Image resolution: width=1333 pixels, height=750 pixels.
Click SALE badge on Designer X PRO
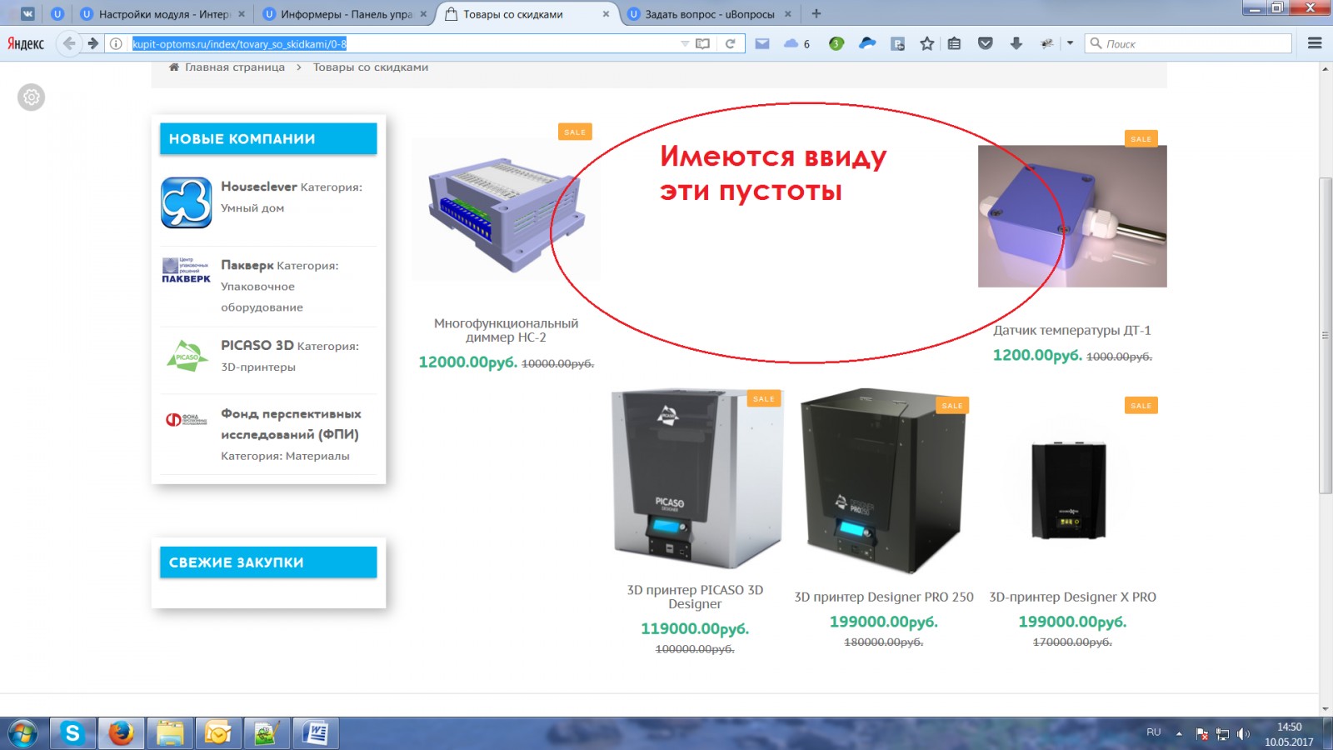1141,405
